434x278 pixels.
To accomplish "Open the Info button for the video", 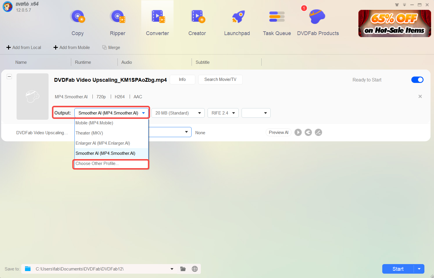I will [182, 79].
